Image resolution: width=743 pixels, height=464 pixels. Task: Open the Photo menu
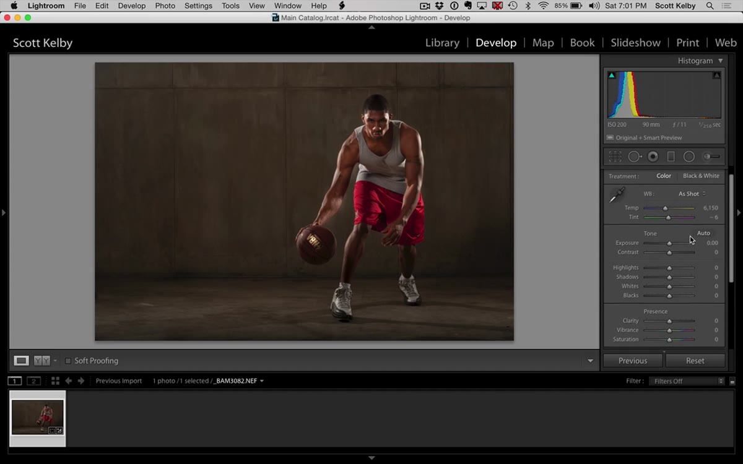[165, 6]
